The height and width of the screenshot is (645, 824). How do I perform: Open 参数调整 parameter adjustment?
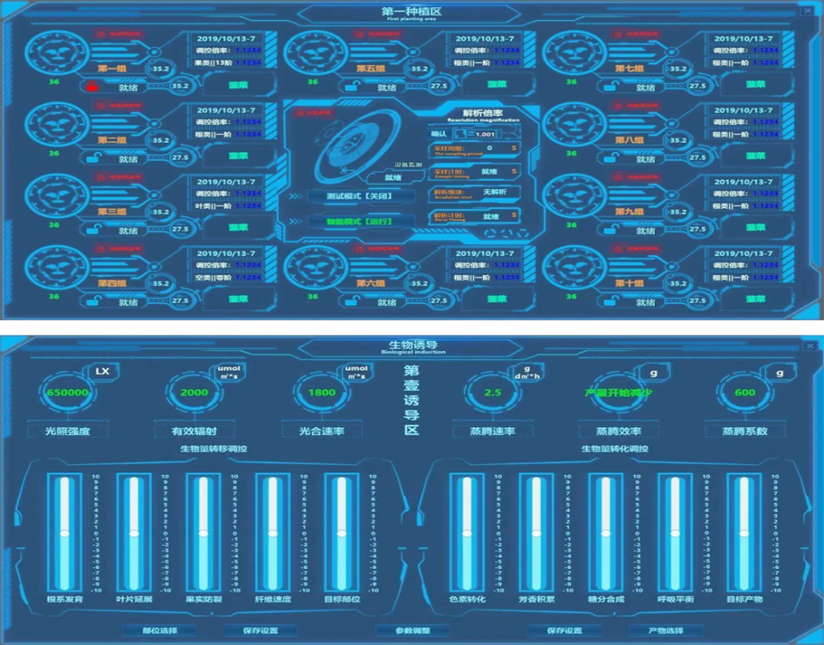[x=414, y=631]
